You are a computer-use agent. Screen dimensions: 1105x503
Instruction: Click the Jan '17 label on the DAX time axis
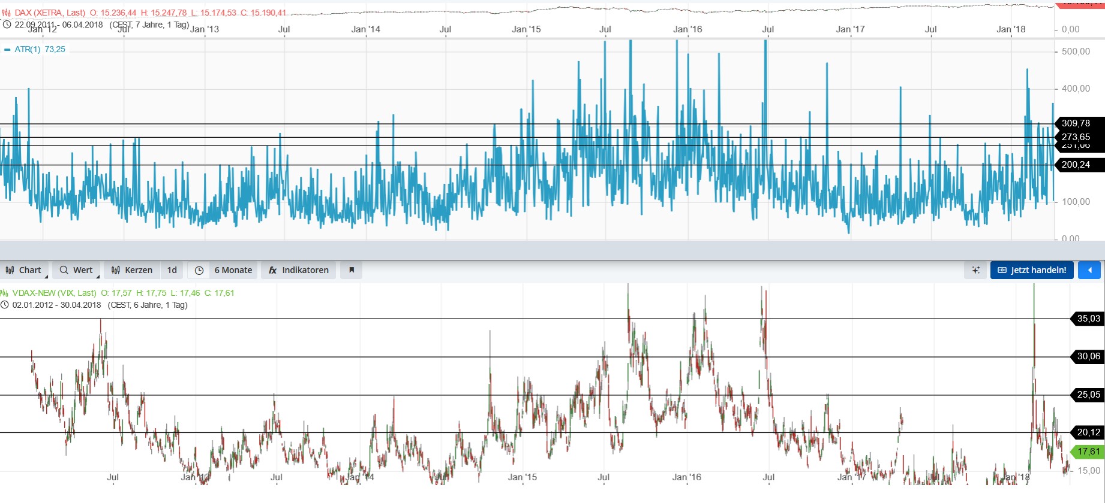coord(851,29)
